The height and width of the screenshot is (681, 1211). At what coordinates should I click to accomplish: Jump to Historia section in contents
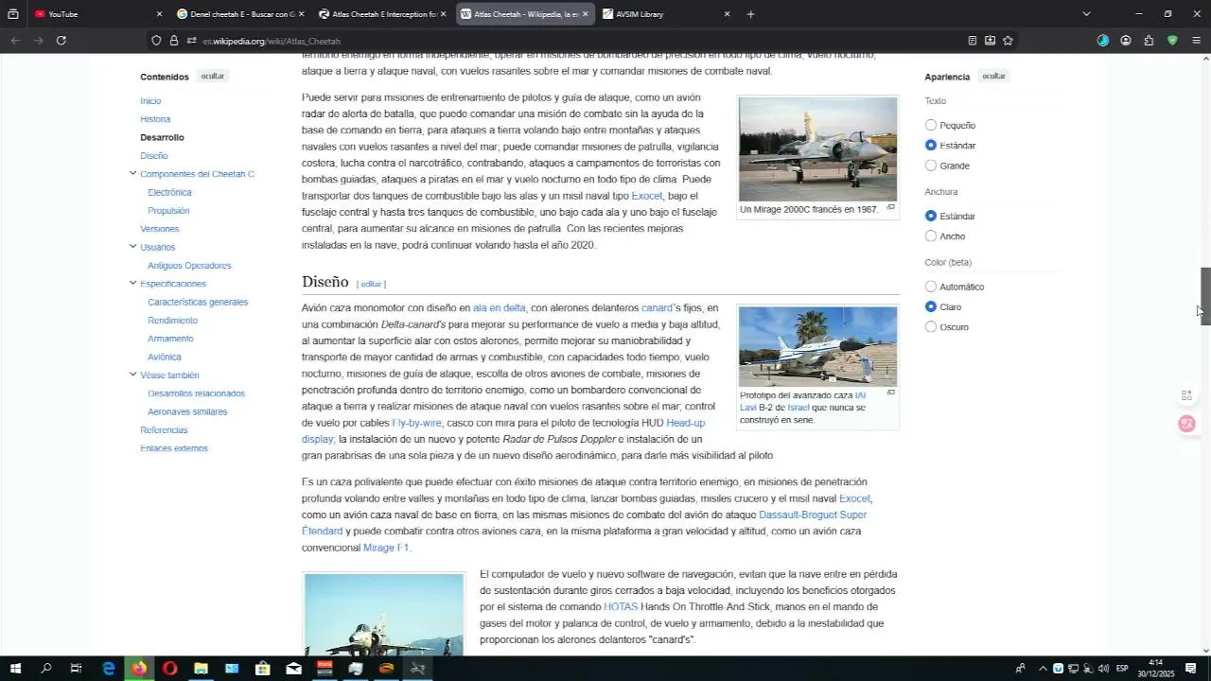click(155, 119)
